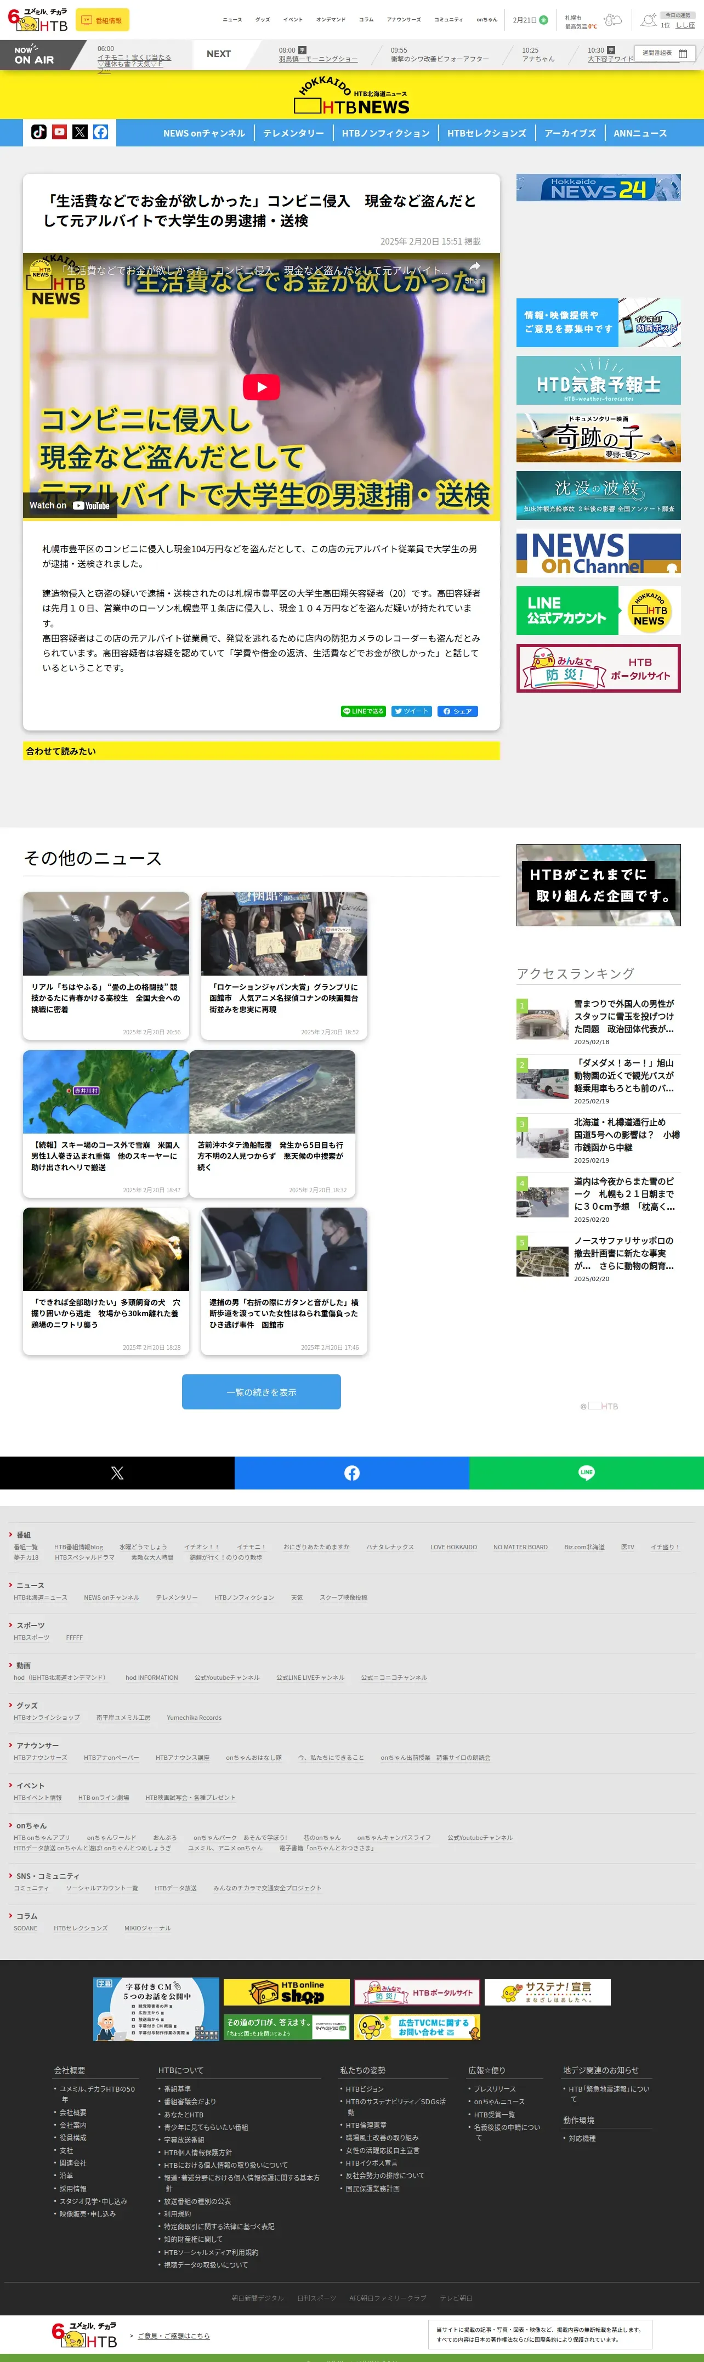The image size is (704, 2362).
Task: Click the ツイート share button
Action: pos(412,711)
